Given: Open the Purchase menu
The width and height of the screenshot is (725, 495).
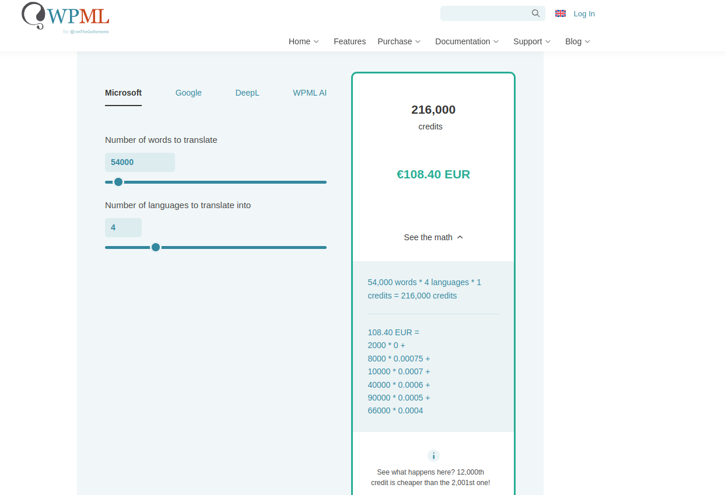Looking at the screenshot, I should click(394, 41).
